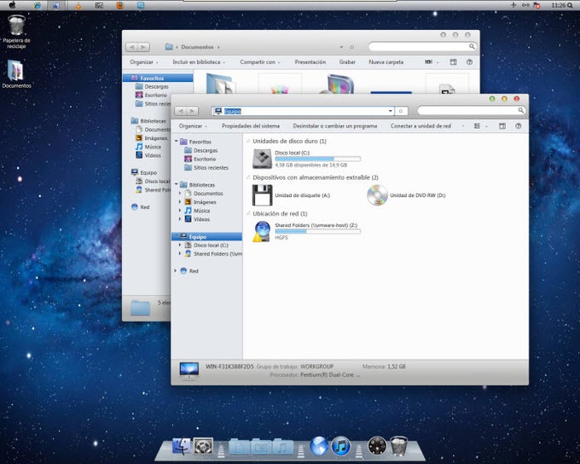Open the dashboard gauge icon in dock

pos(377,446)
